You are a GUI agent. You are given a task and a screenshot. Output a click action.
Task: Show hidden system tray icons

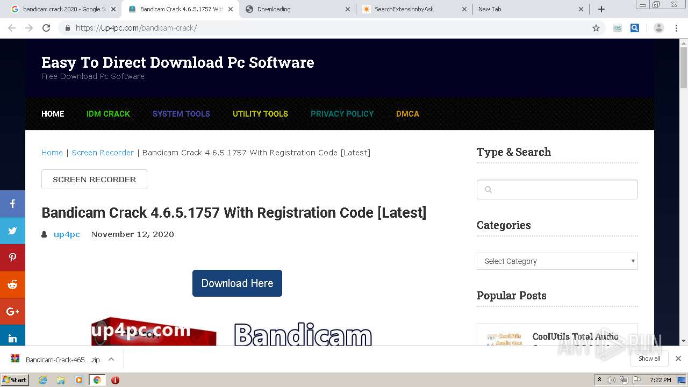599,380
